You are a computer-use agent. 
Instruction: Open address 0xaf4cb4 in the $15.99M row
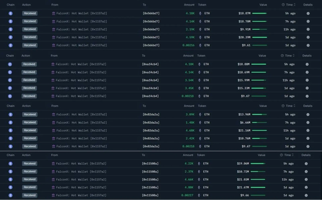(150, 80)
